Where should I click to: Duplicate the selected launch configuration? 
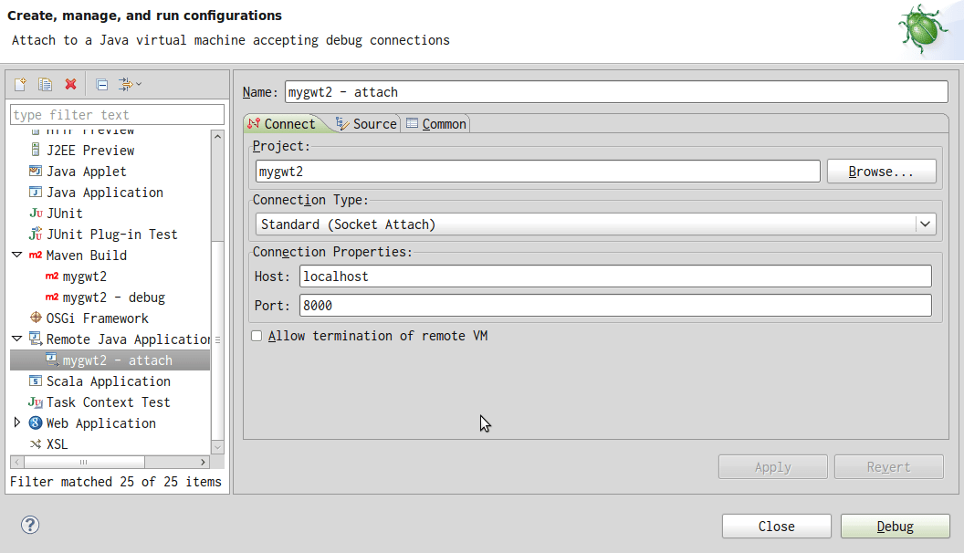45,83
